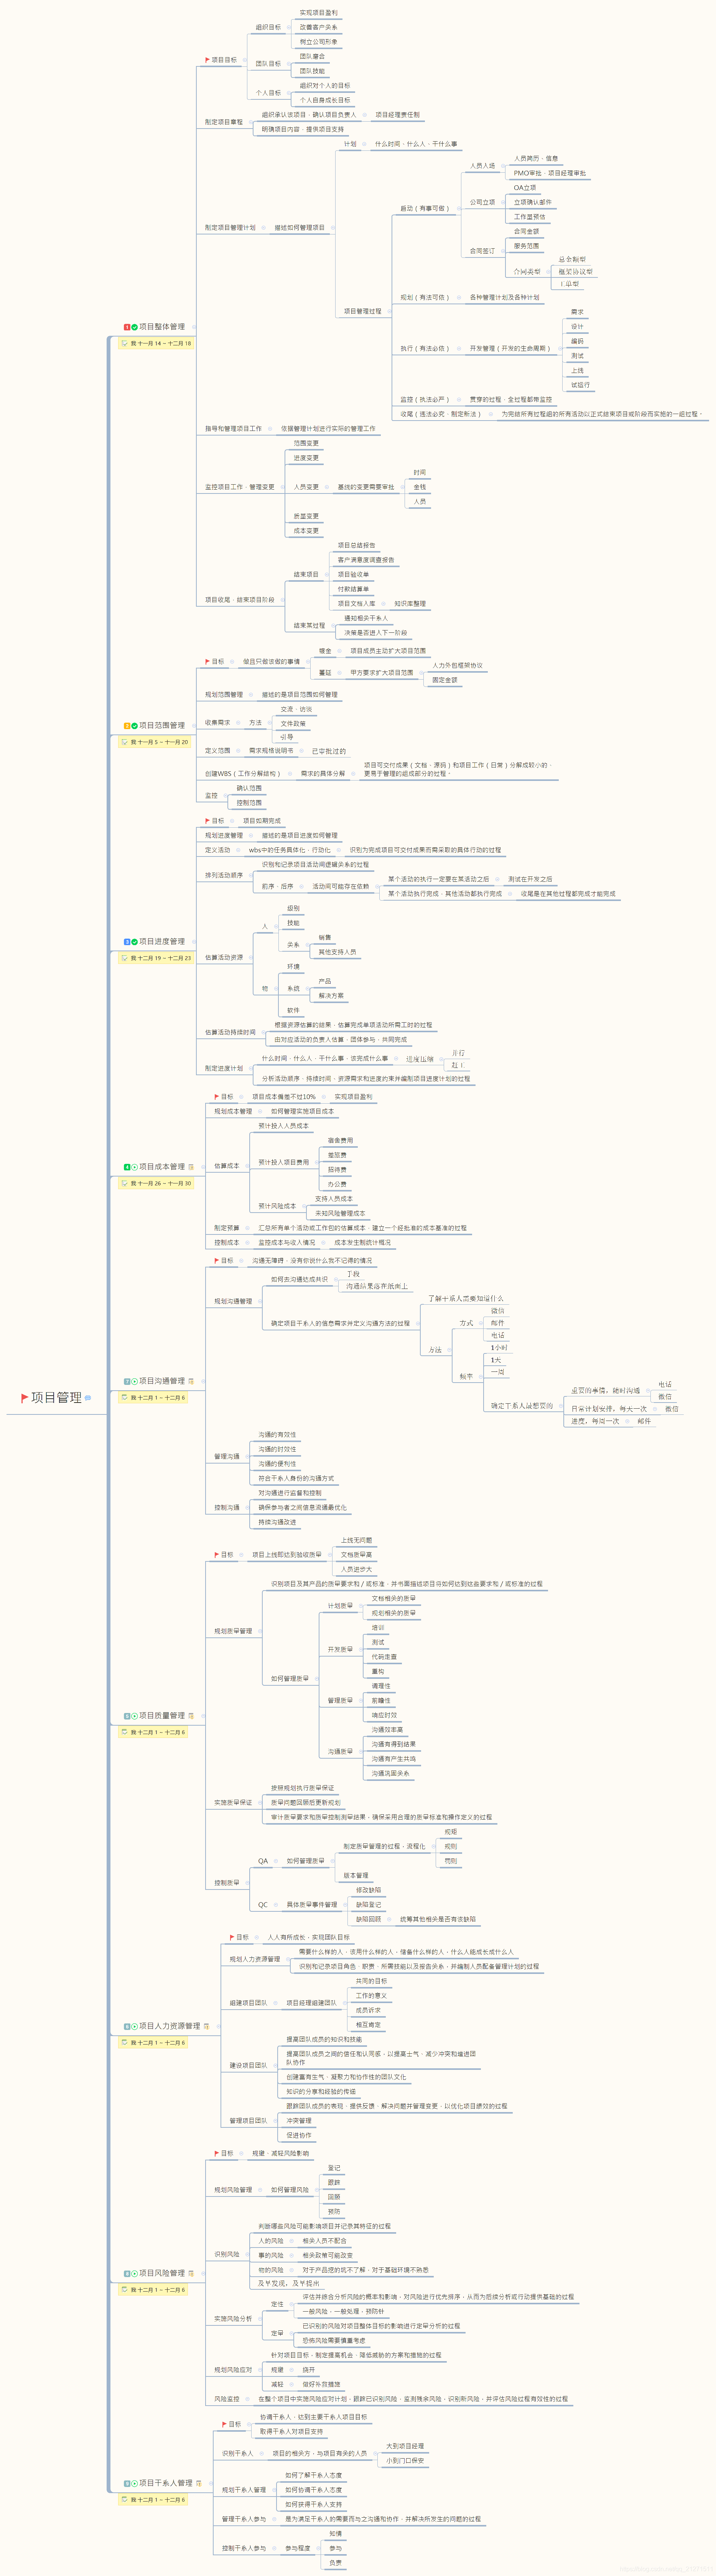Viewport: 716px width, 2576px height.
Task: Select the 项目收尾 · 结束项目阶段 node
Action: click(x=240, y=600)
